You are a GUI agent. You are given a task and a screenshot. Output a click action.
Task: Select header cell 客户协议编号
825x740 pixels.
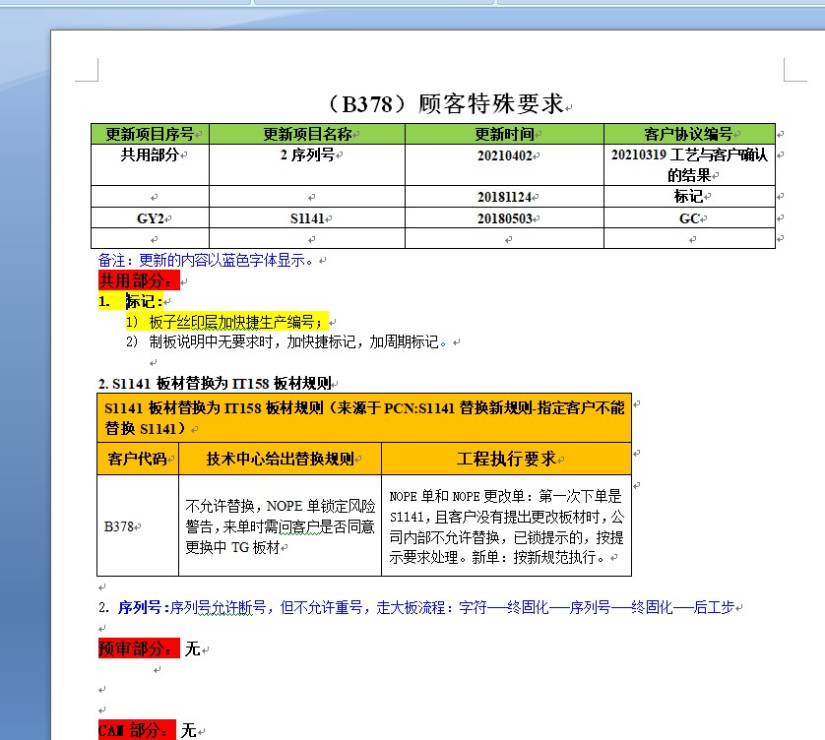(689, 134)
